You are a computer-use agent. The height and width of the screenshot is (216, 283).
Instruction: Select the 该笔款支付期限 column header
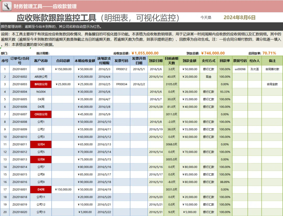104,61
